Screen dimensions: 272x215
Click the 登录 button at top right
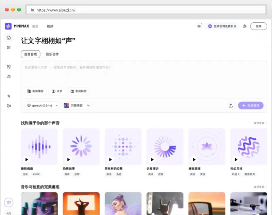tap(259, 26)
